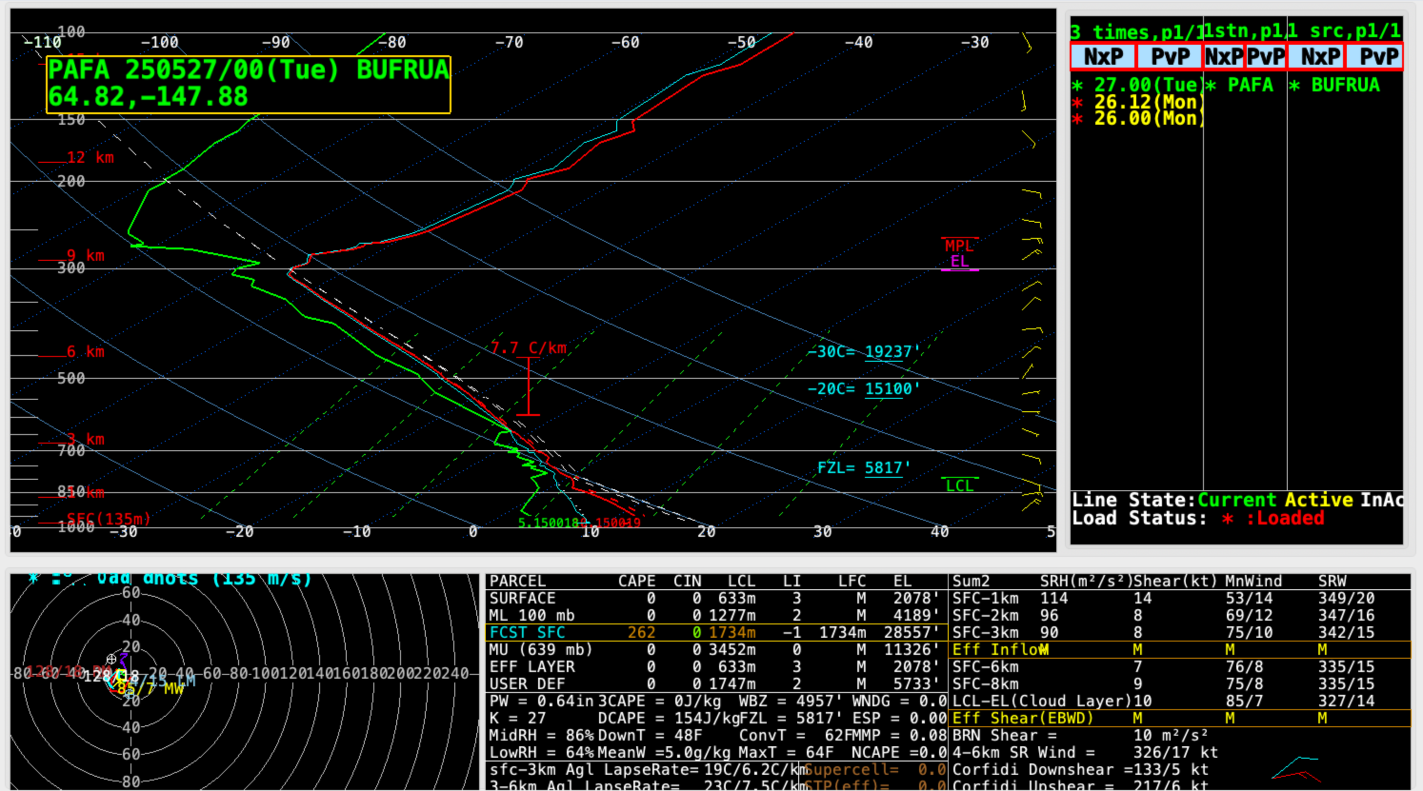
Task: Click the DownT = 48F value
Action: coord(650,735)
